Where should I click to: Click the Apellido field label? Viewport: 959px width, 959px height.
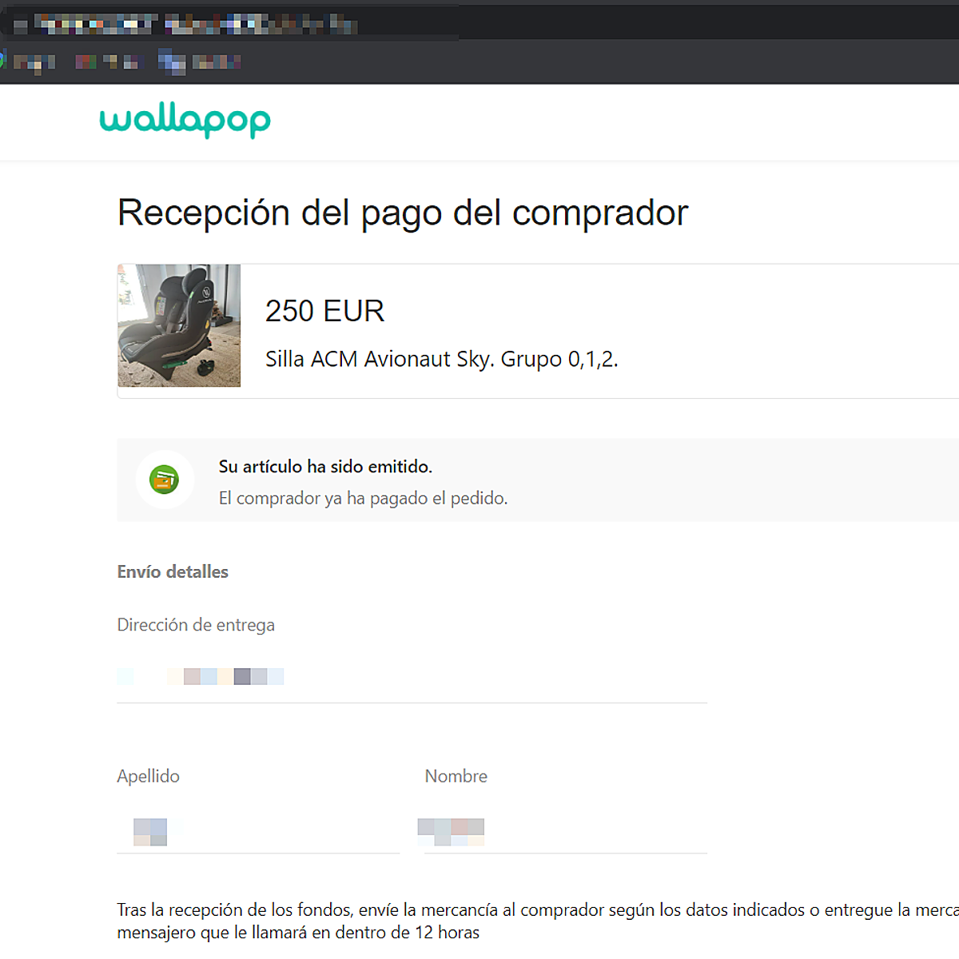(148, 775)
